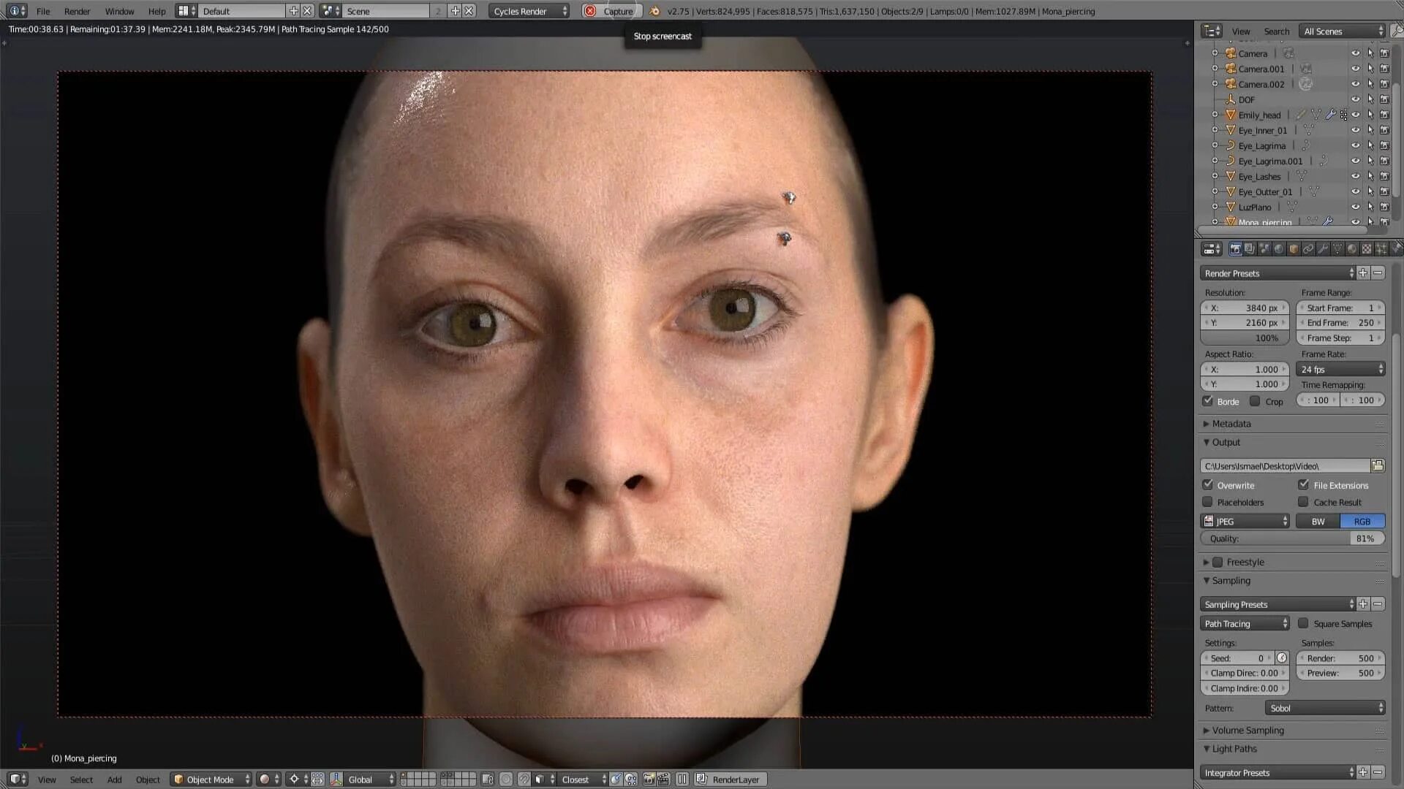Viewport: 1404px width, 789px height.
Task: Open the Cycles Render engine dropdown
Action: pos(529,11)
